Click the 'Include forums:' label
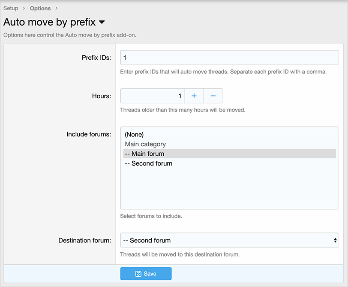The image size is (348, 287). pyautogui.click(x=89, y=134)
